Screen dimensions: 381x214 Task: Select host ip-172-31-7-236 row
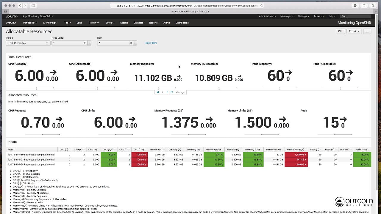click(188, 160)
